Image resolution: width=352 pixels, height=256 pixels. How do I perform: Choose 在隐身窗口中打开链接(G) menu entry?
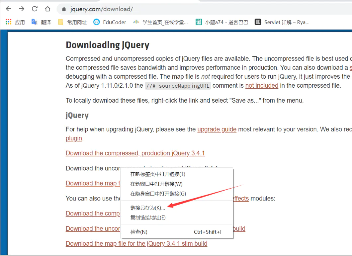(x=177, y=194)
